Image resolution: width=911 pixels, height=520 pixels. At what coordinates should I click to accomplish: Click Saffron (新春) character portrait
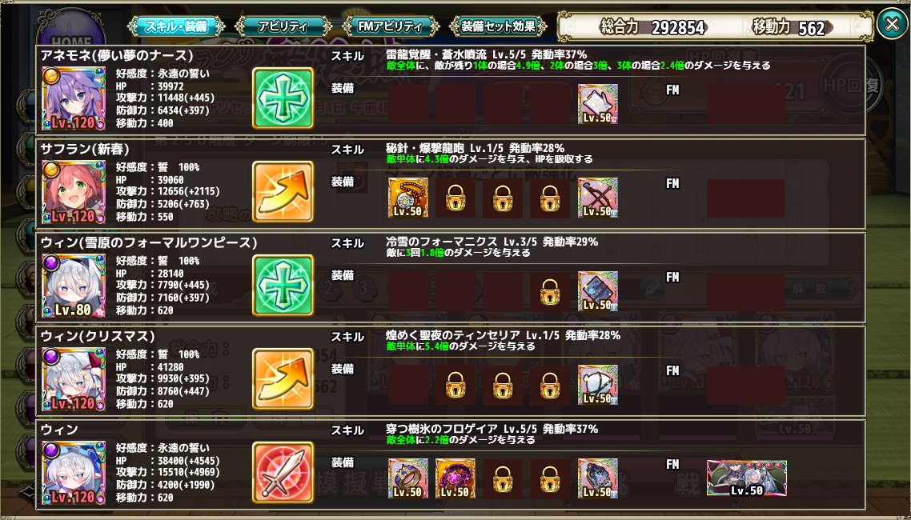73,192
